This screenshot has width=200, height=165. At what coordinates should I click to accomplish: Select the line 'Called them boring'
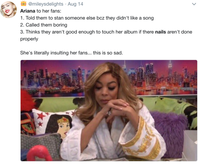[x=44, y=25]
